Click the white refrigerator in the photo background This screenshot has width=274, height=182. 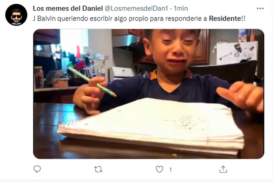pos(237,53)
